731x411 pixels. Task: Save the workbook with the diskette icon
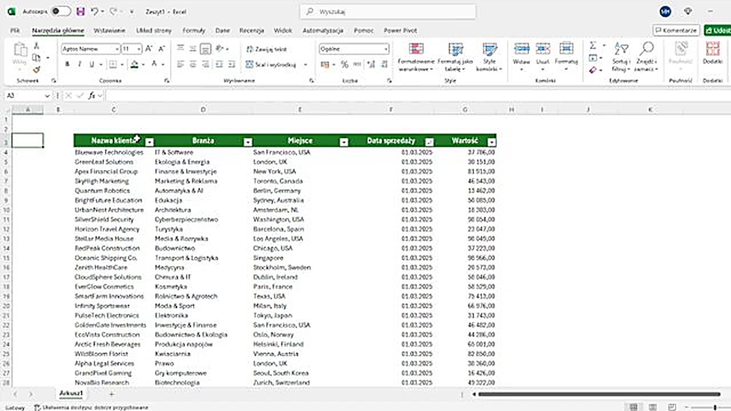[80, 11]
